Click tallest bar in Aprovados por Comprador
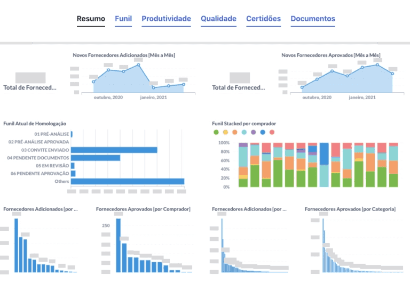The image size is (410, 291). click(119, 246)
